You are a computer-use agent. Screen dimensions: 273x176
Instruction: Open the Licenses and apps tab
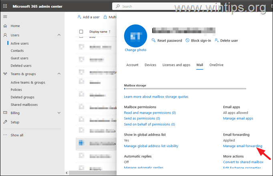point(177,65)
